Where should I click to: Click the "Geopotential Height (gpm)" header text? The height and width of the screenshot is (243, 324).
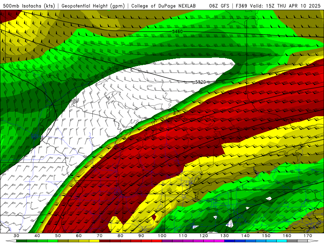pyautogui.click(x=93, y=6)
